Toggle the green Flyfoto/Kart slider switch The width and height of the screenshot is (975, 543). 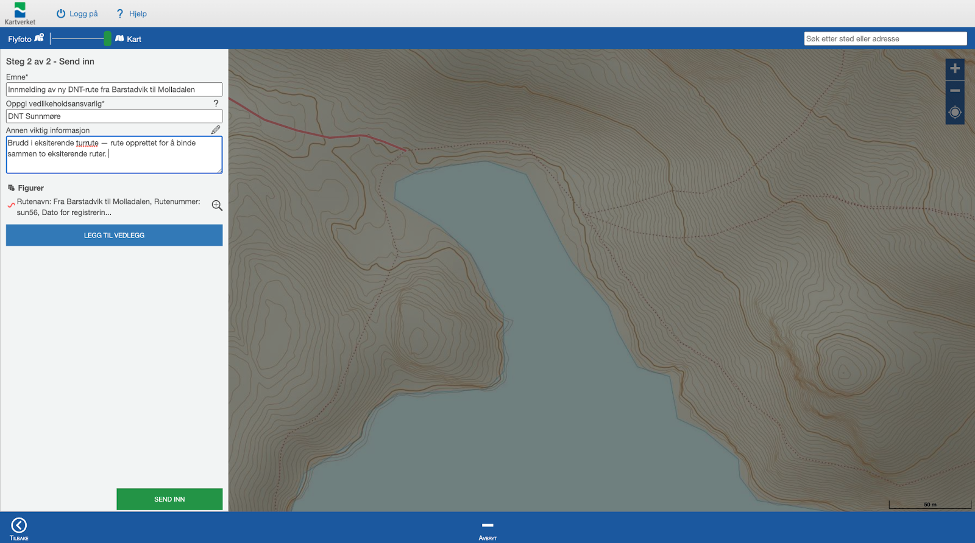[107, 39]
